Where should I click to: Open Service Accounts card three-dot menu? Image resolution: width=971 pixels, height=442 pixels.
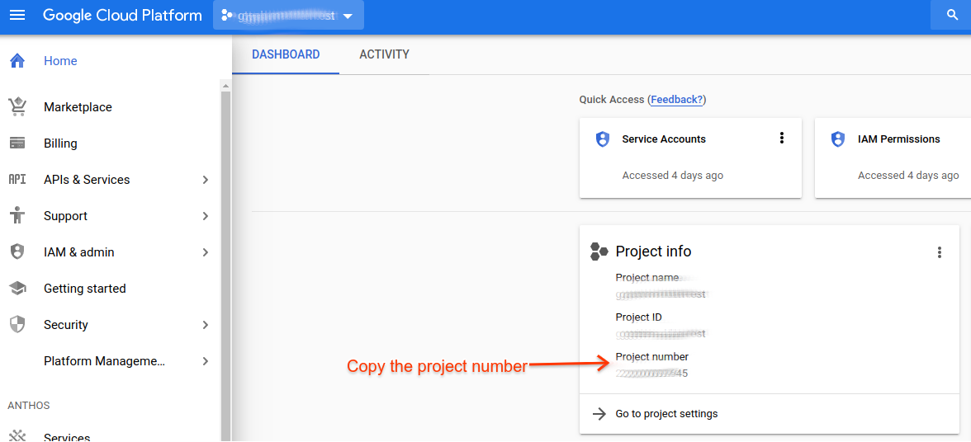782,139
